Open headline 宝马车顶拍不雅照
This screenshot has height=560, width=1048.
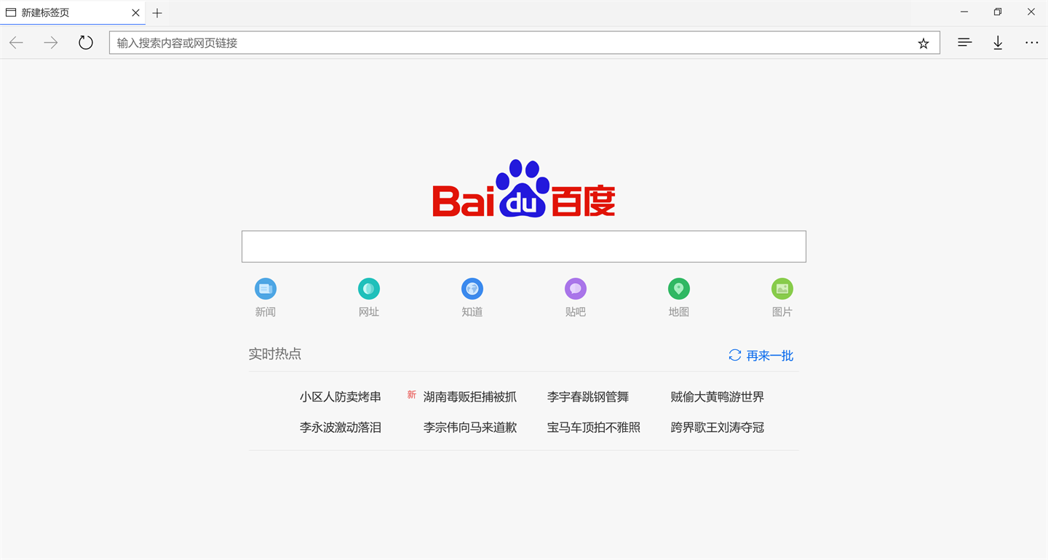coord(594,428)
